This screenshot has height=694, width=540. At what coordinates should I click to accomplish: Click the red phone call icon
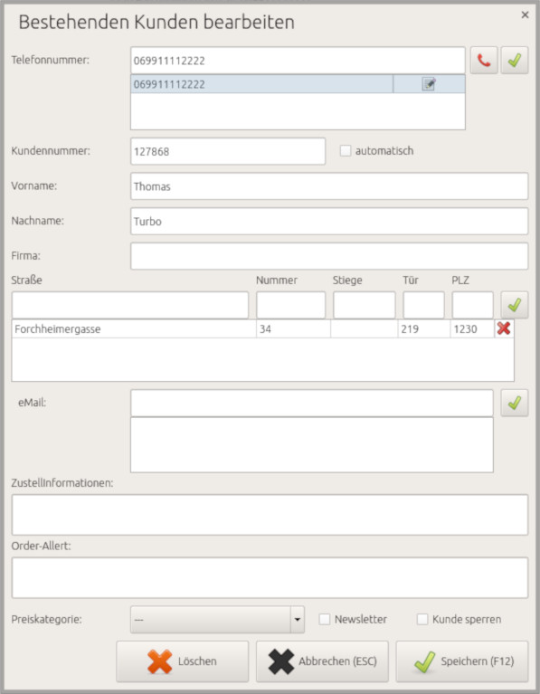(484, 61)
